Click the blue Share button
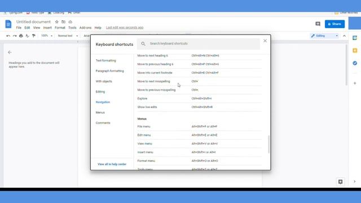Screen dimensions: 361x203 click(334, 24)
